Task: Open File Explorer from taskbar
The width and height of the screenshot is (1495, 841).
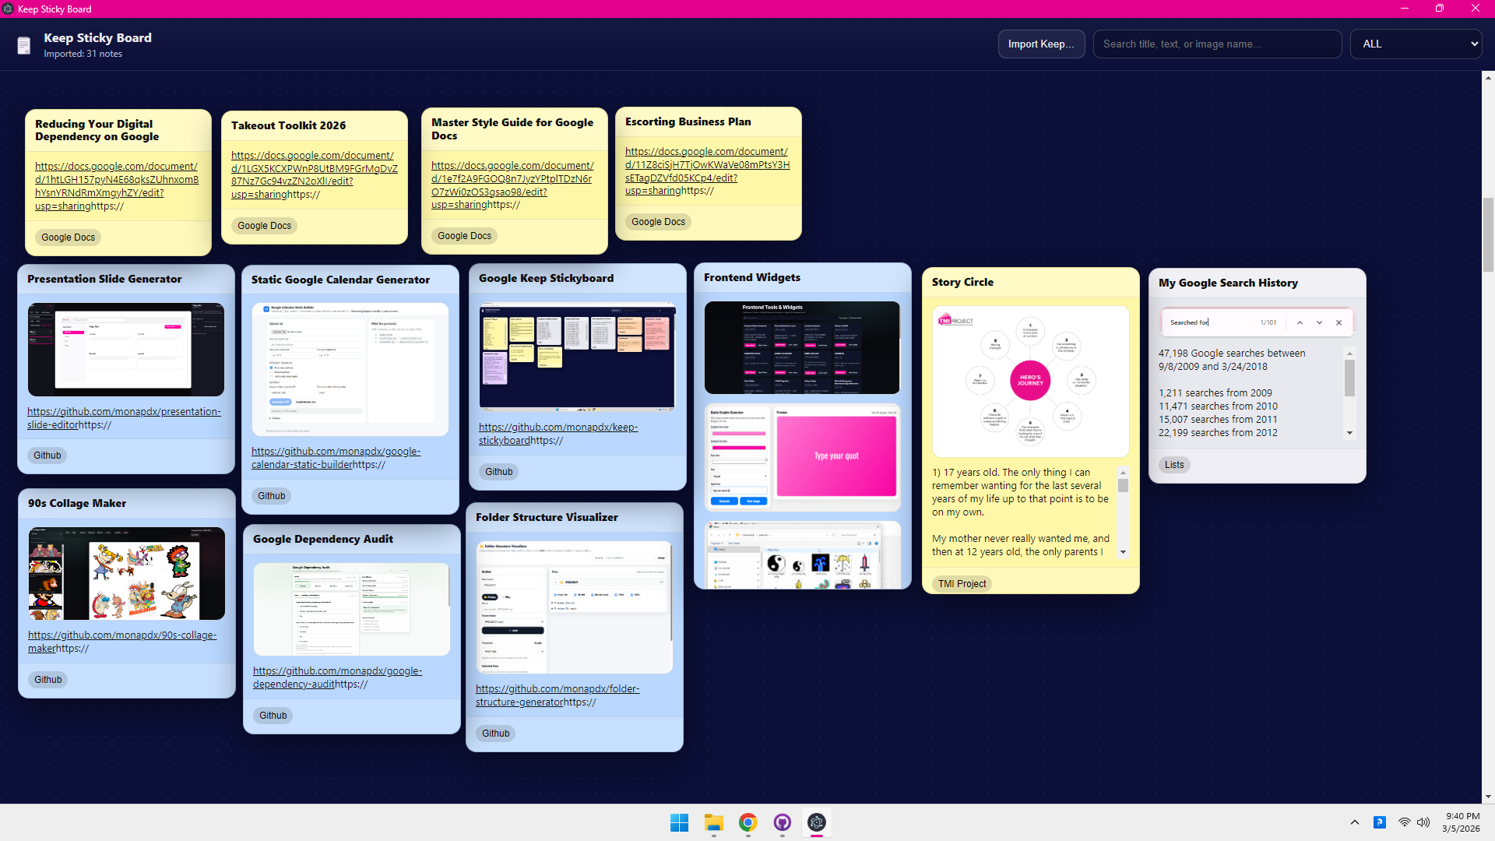Action: pos(713,822)
